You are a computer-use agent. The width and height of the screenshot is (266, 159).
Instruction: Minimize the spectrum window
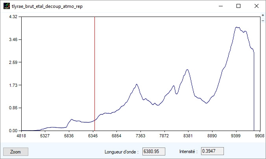point(221,6)
